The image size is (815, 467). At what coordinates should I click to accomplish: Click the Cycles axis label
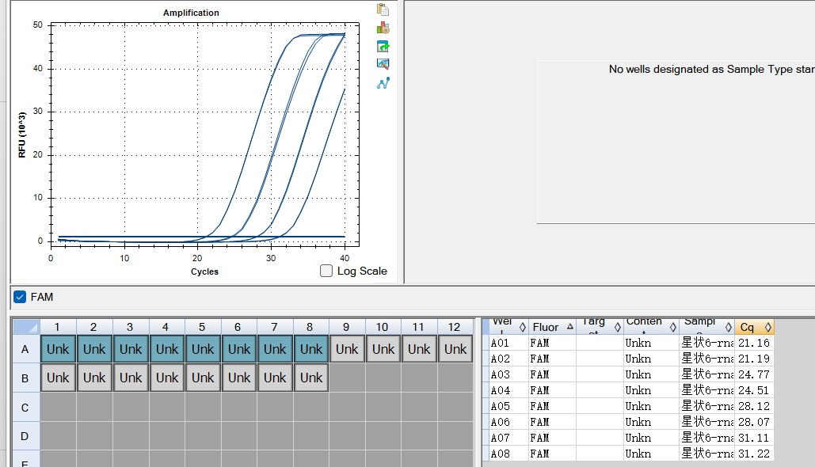pyautogui.click(x=204, y=271)
